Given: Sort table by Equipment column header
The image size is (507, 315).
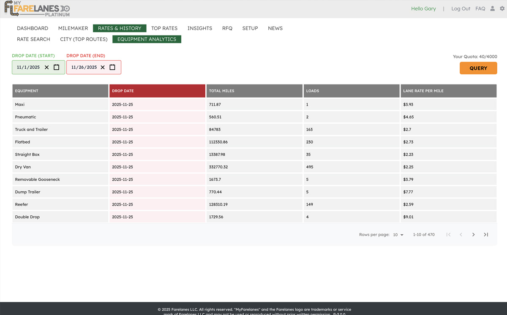Looking at the screenshot, I should tap(27, 91).
